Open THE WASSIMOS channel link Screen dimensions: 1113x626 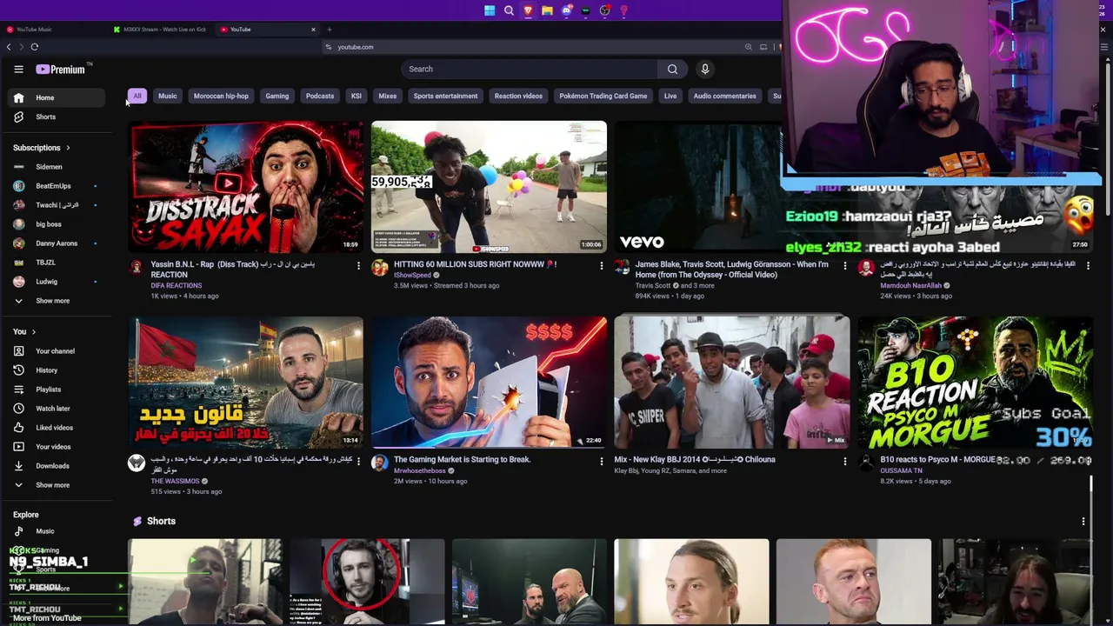coord(176,482)
